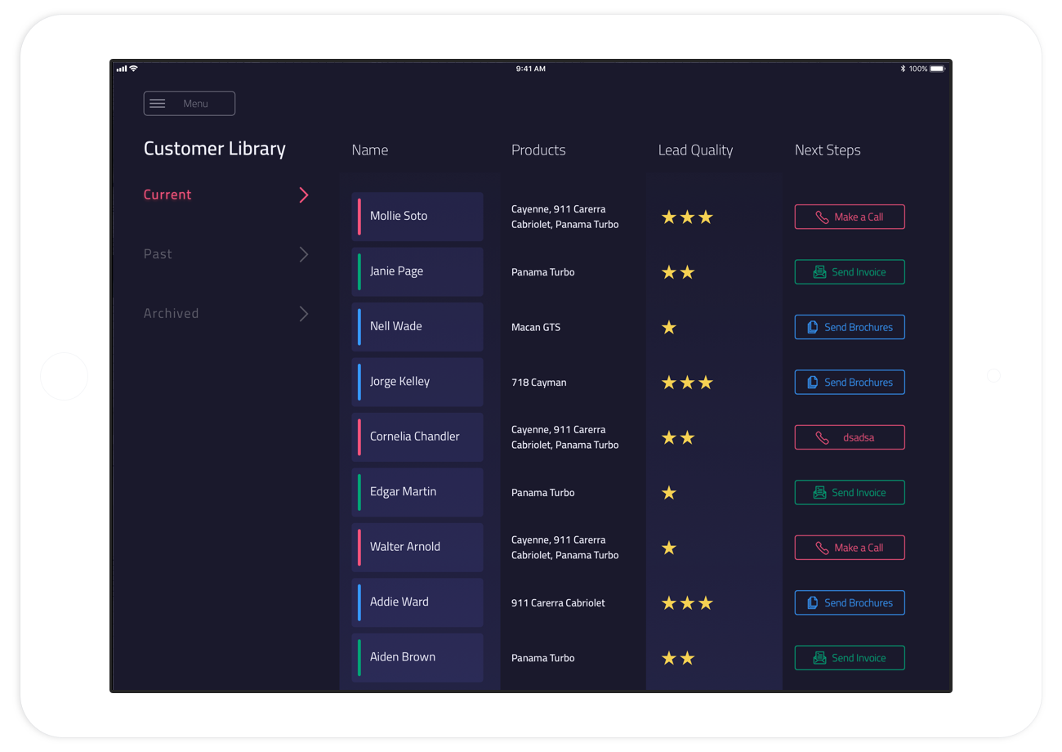Image resolution: width=1062 pixels, height=752 pixels.
Task: Click Send Invoice for Janie Page
Action: [850, 272]
